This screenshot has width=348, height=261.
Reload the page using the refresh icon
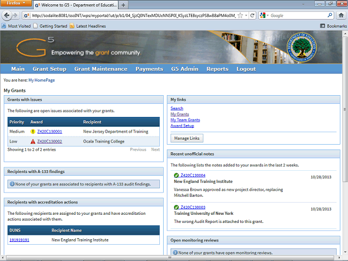(252, 15)
